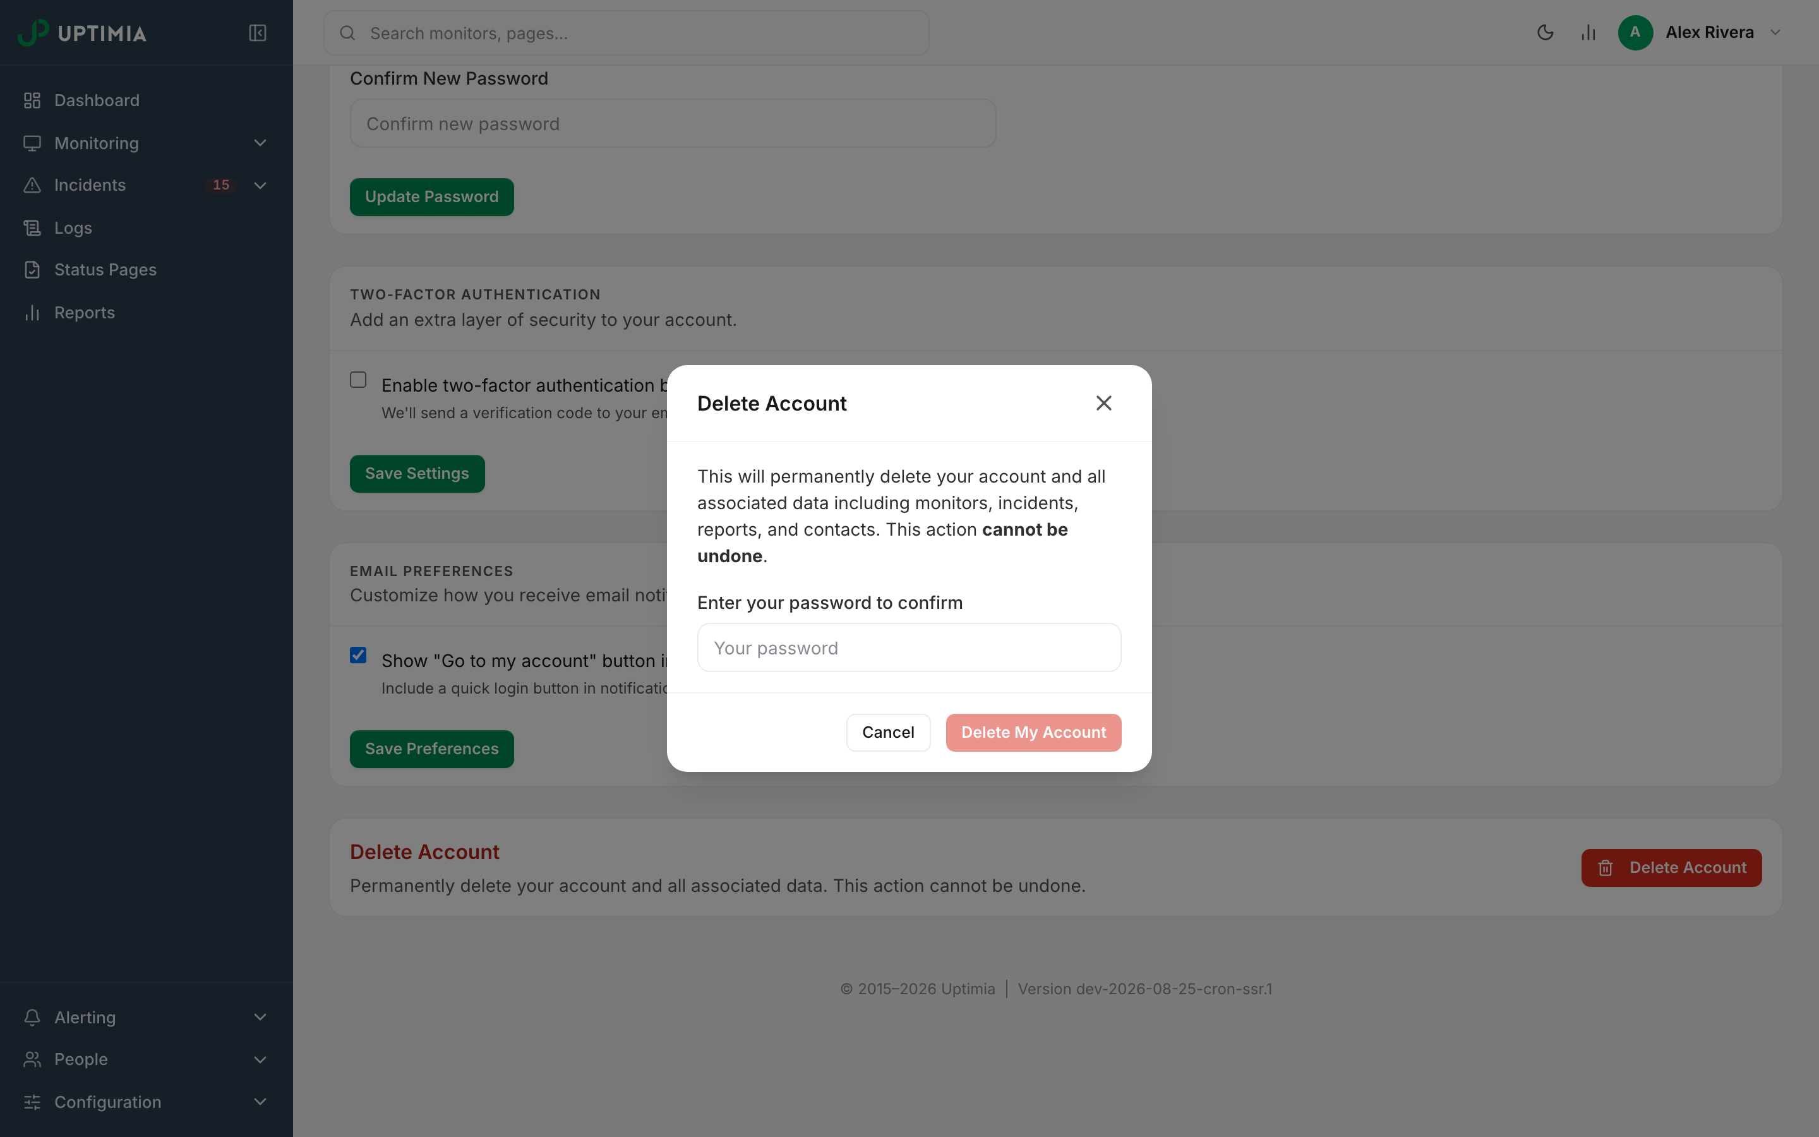Close the Delete Account dialog with the X
The height and width of the screenshot is (1137, 1819).
(1103, 403)
